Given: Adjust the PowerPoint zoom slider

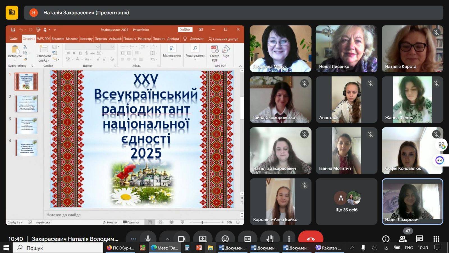Looking at the screenshot, I should [202, 222].
